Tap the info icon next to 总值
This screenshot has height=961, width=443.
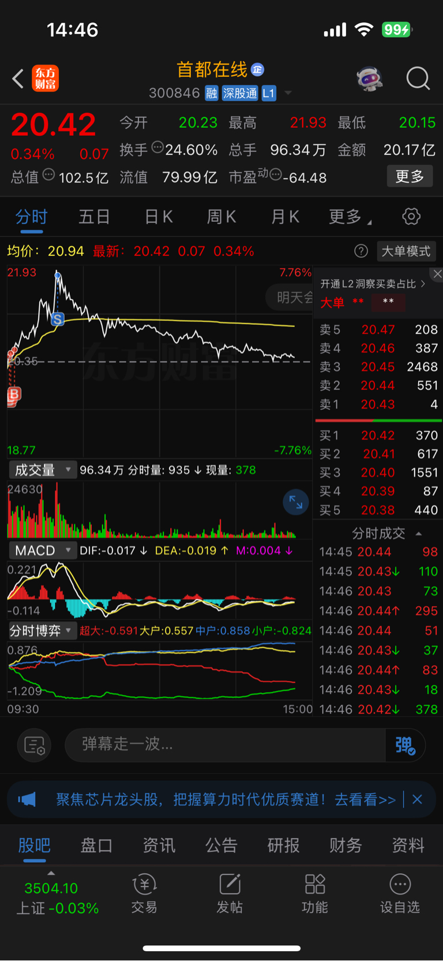49,175
